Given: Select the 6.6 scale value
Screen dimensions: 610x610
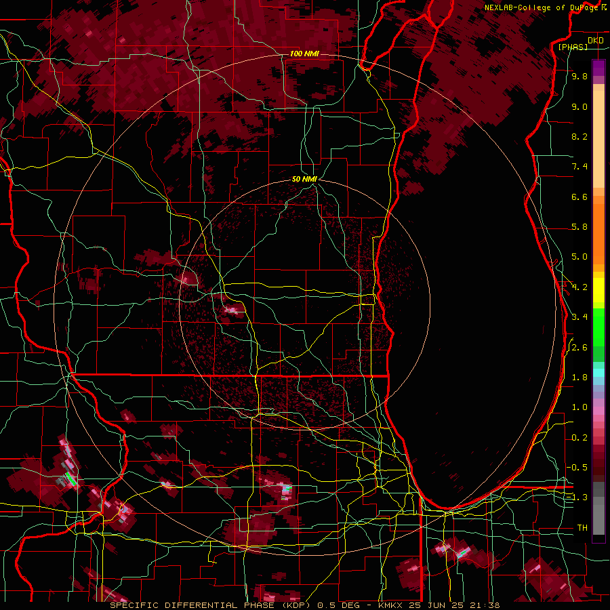Looking at the screenshot, I should 579,197.
